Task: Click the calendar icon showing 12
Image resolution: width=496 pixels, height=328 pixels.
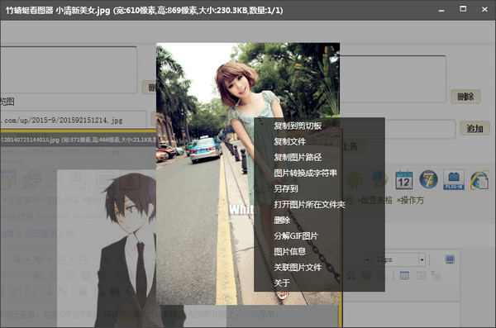Action: [x=404, y=180]
